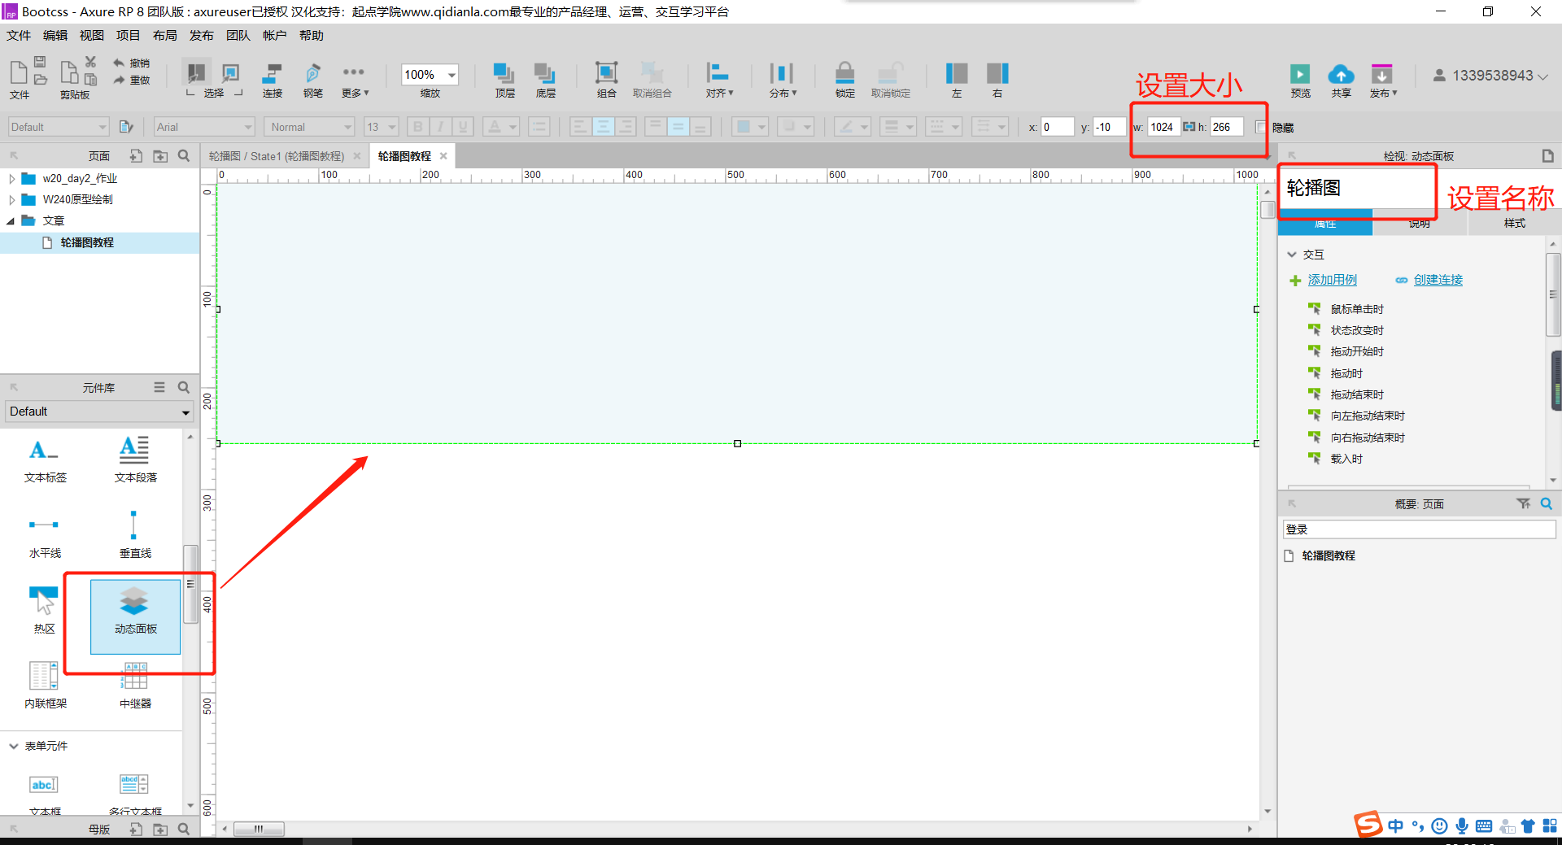1562x845 pixels.
Task: Toggle italic formatting
Action: 440,127
